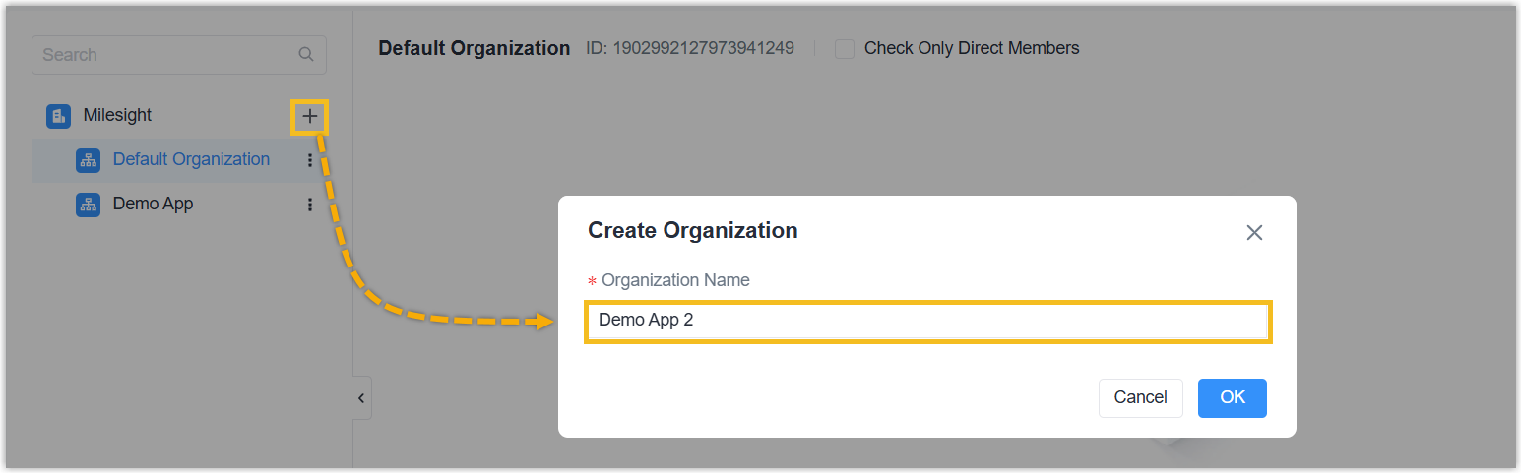Close the Create Organization dialog

pyautogui.click(x=1253, y=233)
